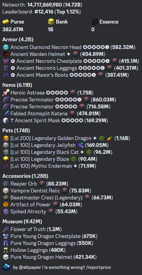Click the black Essence icon
The width and height of the screenshot is (142, 275).
(94, 22)
